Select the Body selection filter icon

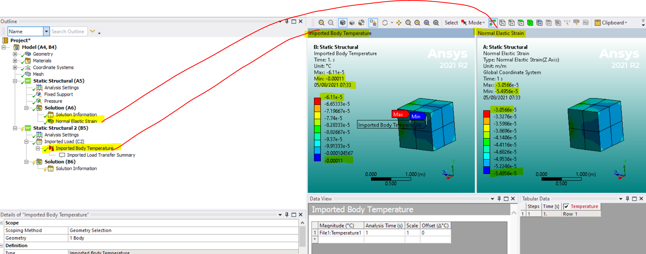530,23
